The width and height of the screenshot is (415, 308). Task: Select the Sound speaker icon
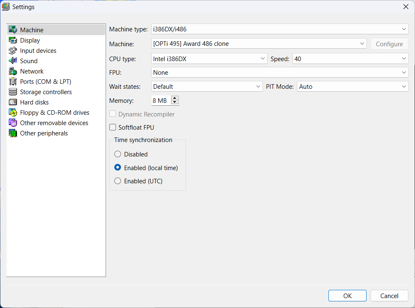click(x=12, y=61)
